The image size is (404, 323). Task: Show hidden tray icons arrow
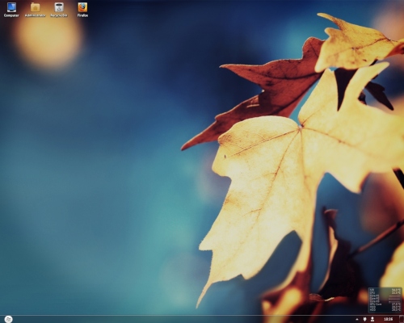[x=357, y=319]
